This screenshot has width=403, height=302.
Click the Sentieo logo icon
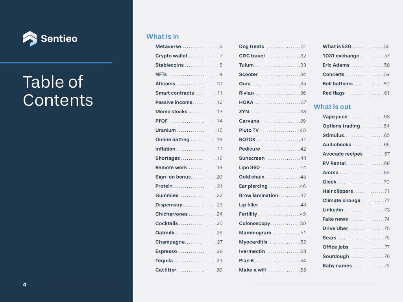coord(30,39)
